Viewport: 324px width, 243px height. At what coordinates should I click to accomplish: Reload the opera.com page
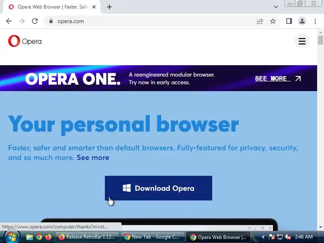(35, 21)
